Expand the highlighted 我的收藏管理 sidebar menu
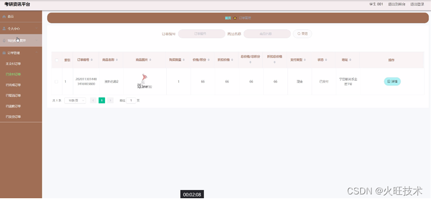Image resolution: width=431 pixels, height=201 pixels. click(21, 41)
